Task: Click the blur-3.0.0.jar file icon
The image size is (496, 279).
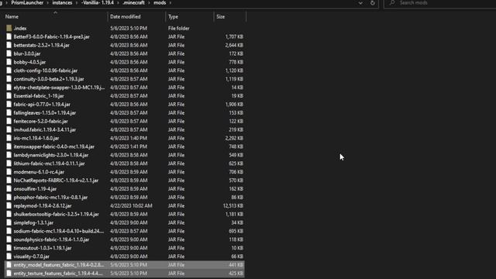Action: 9,53
